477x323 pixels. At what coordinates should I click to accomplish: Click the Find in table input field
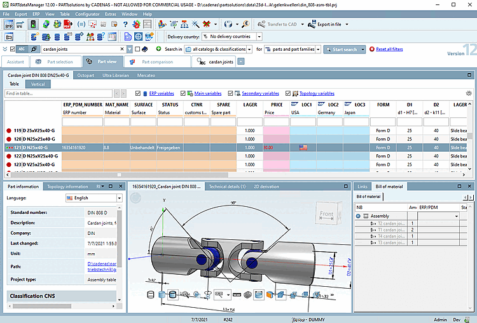[x=59, y=93]
